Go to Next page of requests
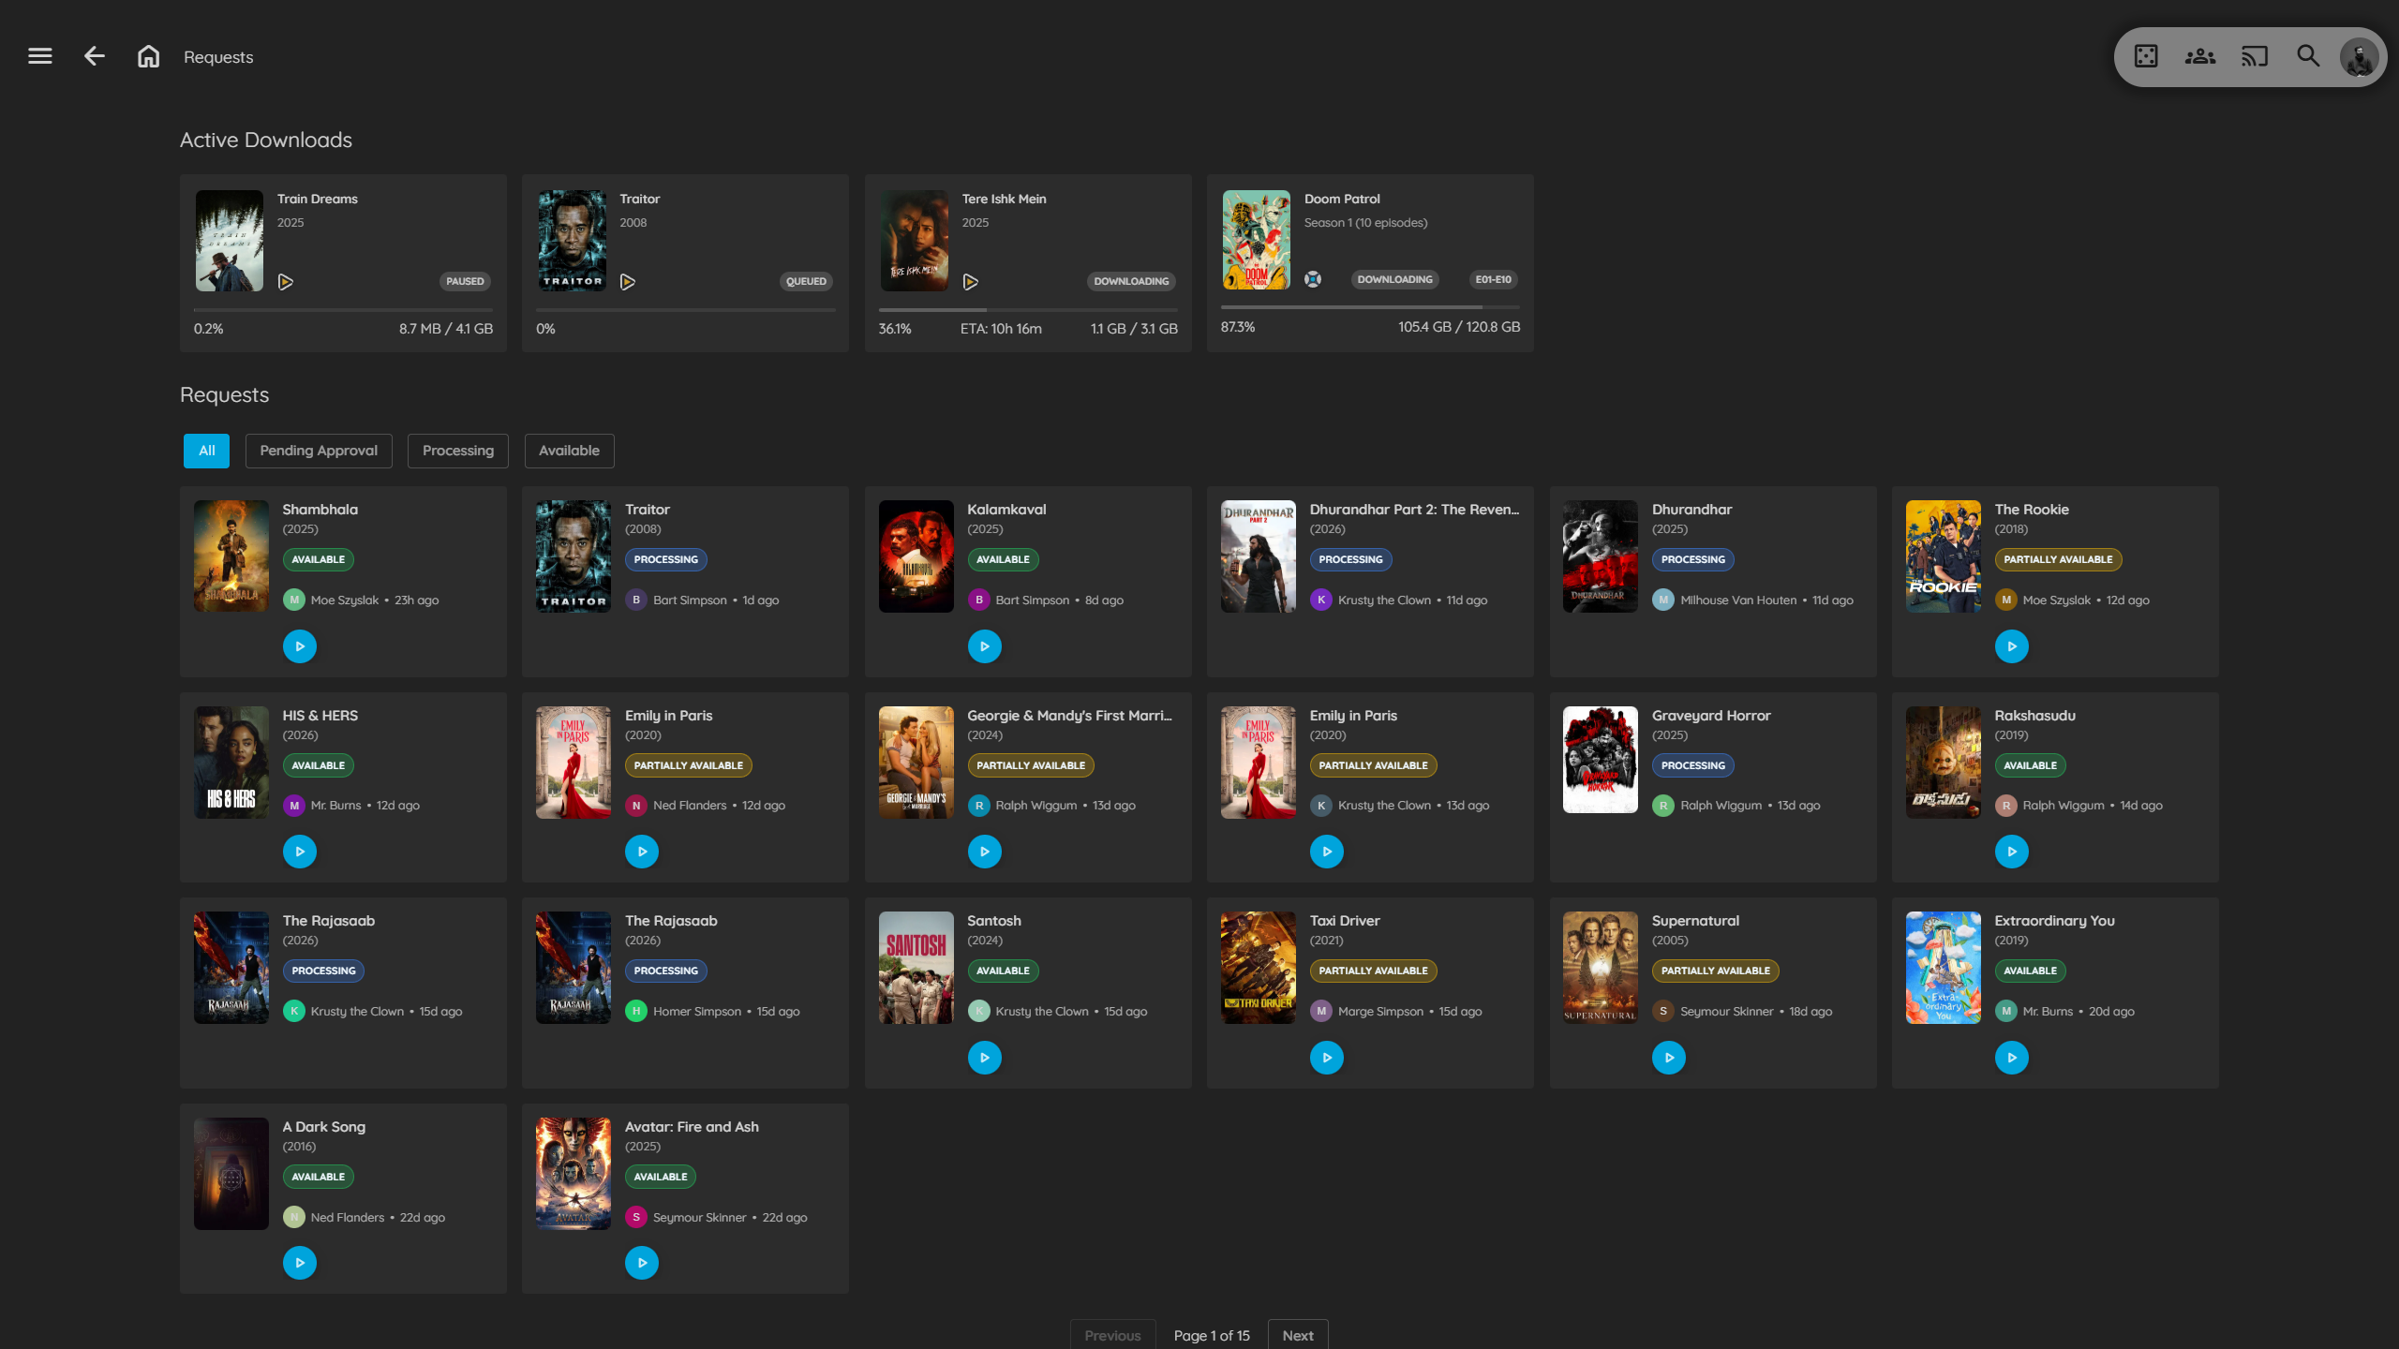Screen dimensions: 2399x1349 [x=1298, y=1335]
